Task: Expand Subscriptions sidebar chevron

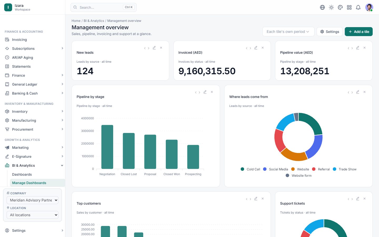Action: point(62,48)
